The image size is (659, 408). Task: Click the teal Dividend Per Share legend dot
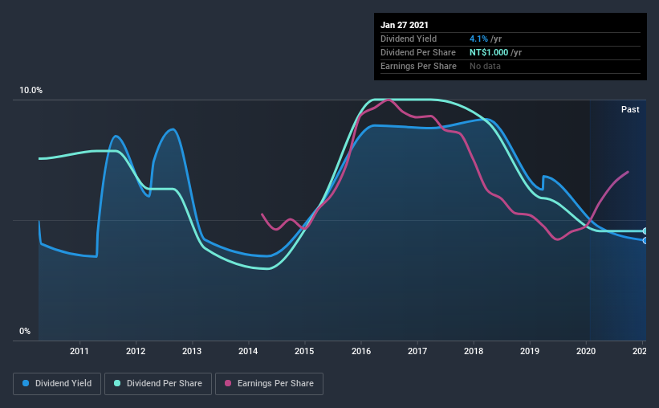click(x=117, y=383)
